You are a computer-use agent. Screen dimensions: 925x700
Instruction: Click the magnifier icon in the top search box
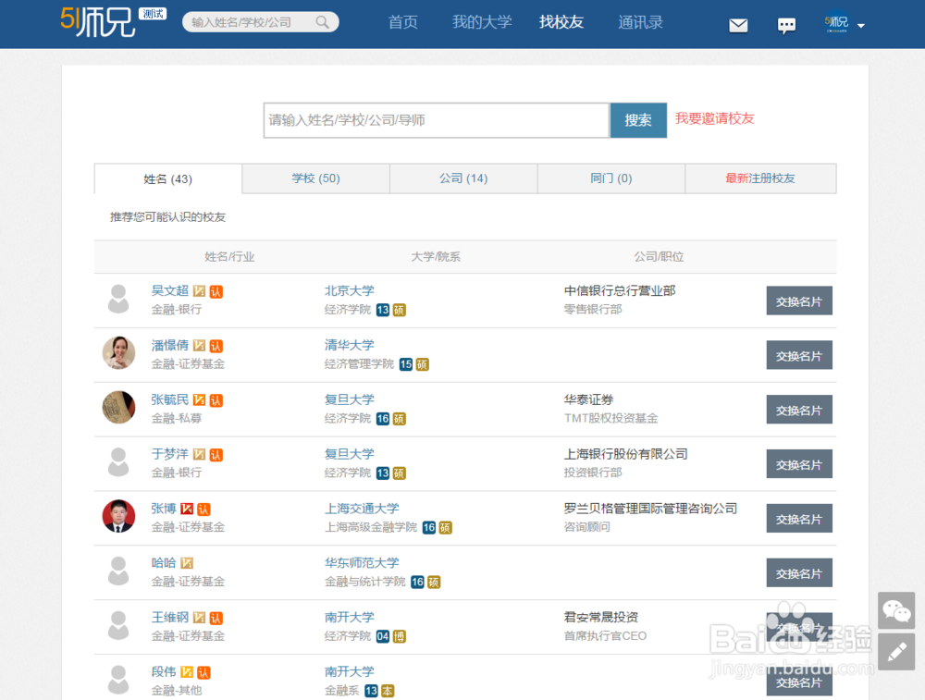click(x=322, y=21)
